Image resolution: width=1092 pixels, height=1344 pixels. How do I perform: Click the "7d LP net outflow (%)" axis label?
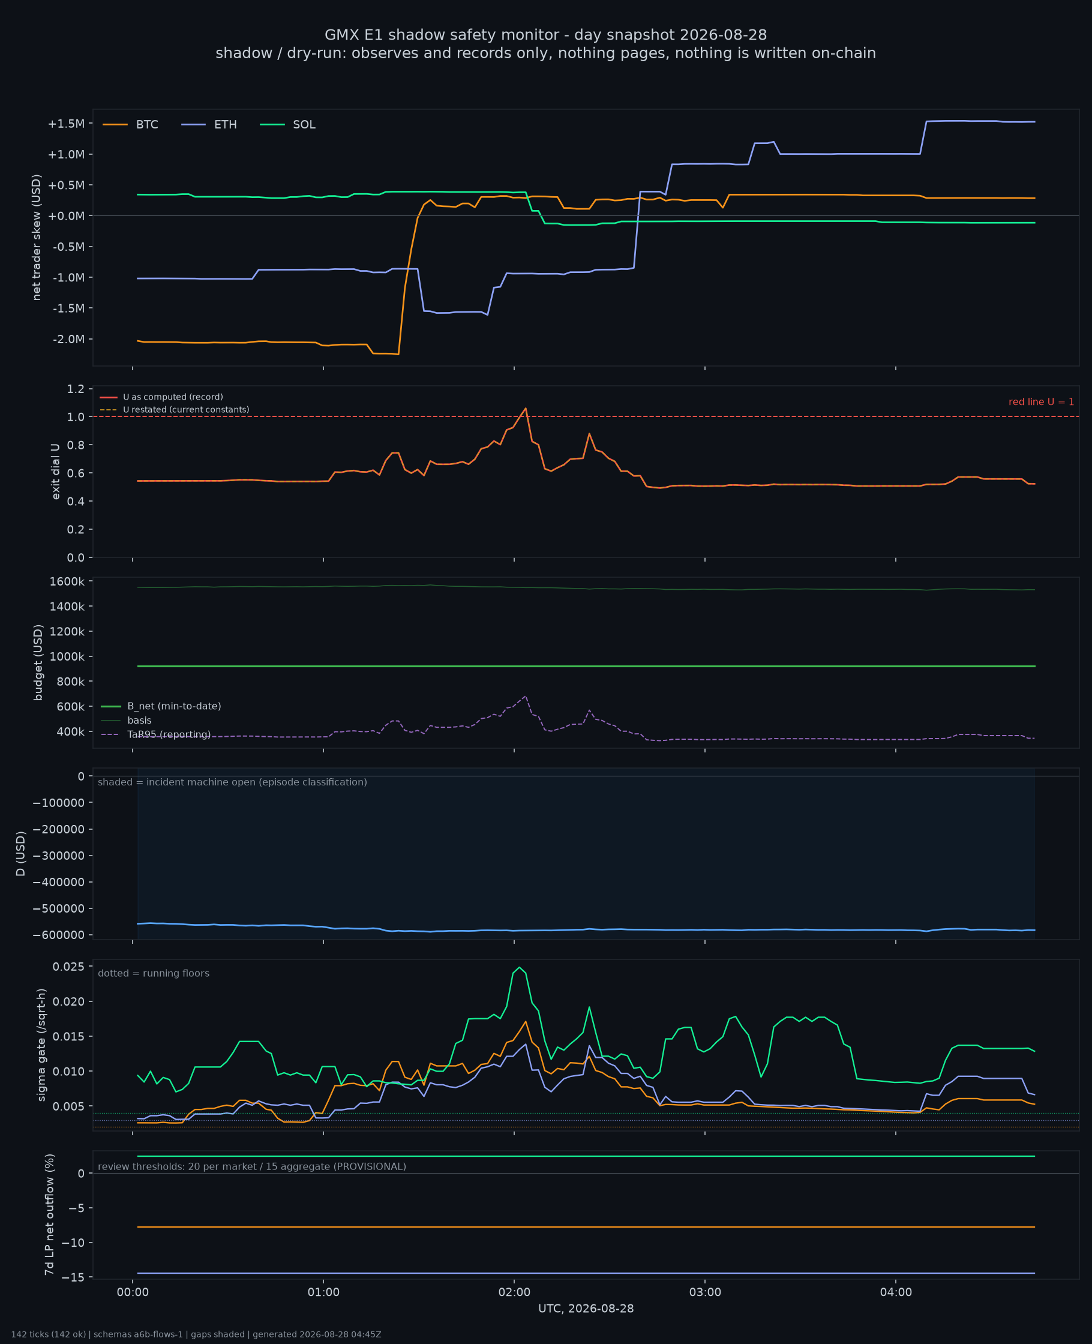pos(49,1215)
